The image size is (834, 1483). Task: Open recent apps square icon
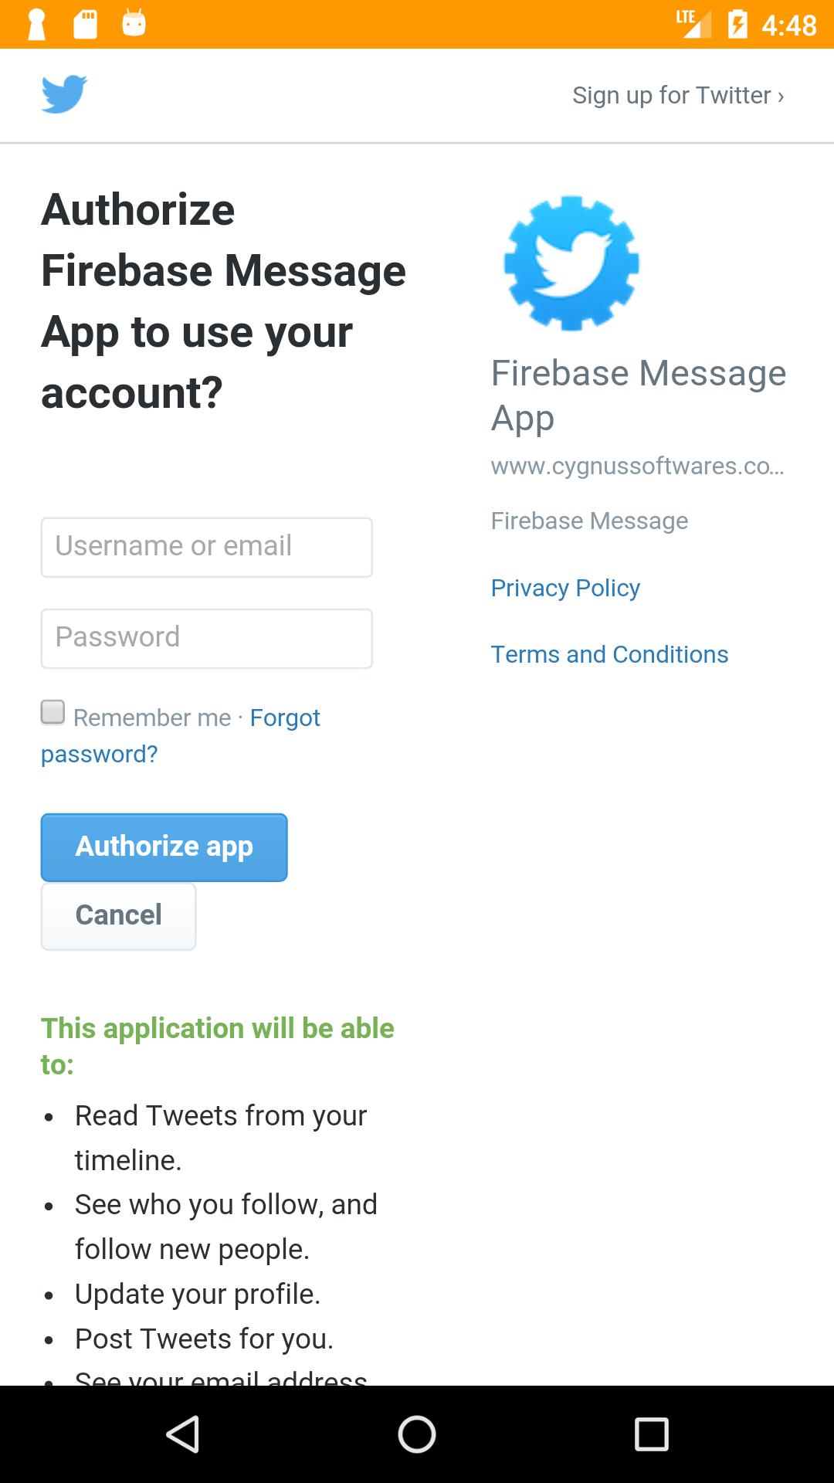pos(651,1434)
